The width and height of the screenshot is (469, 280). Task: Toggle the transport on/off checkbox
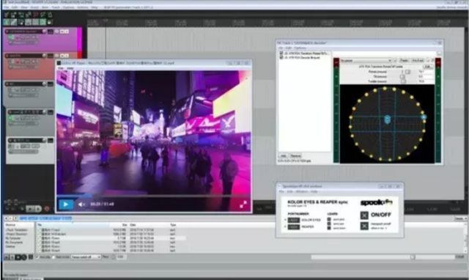[364, 226]
